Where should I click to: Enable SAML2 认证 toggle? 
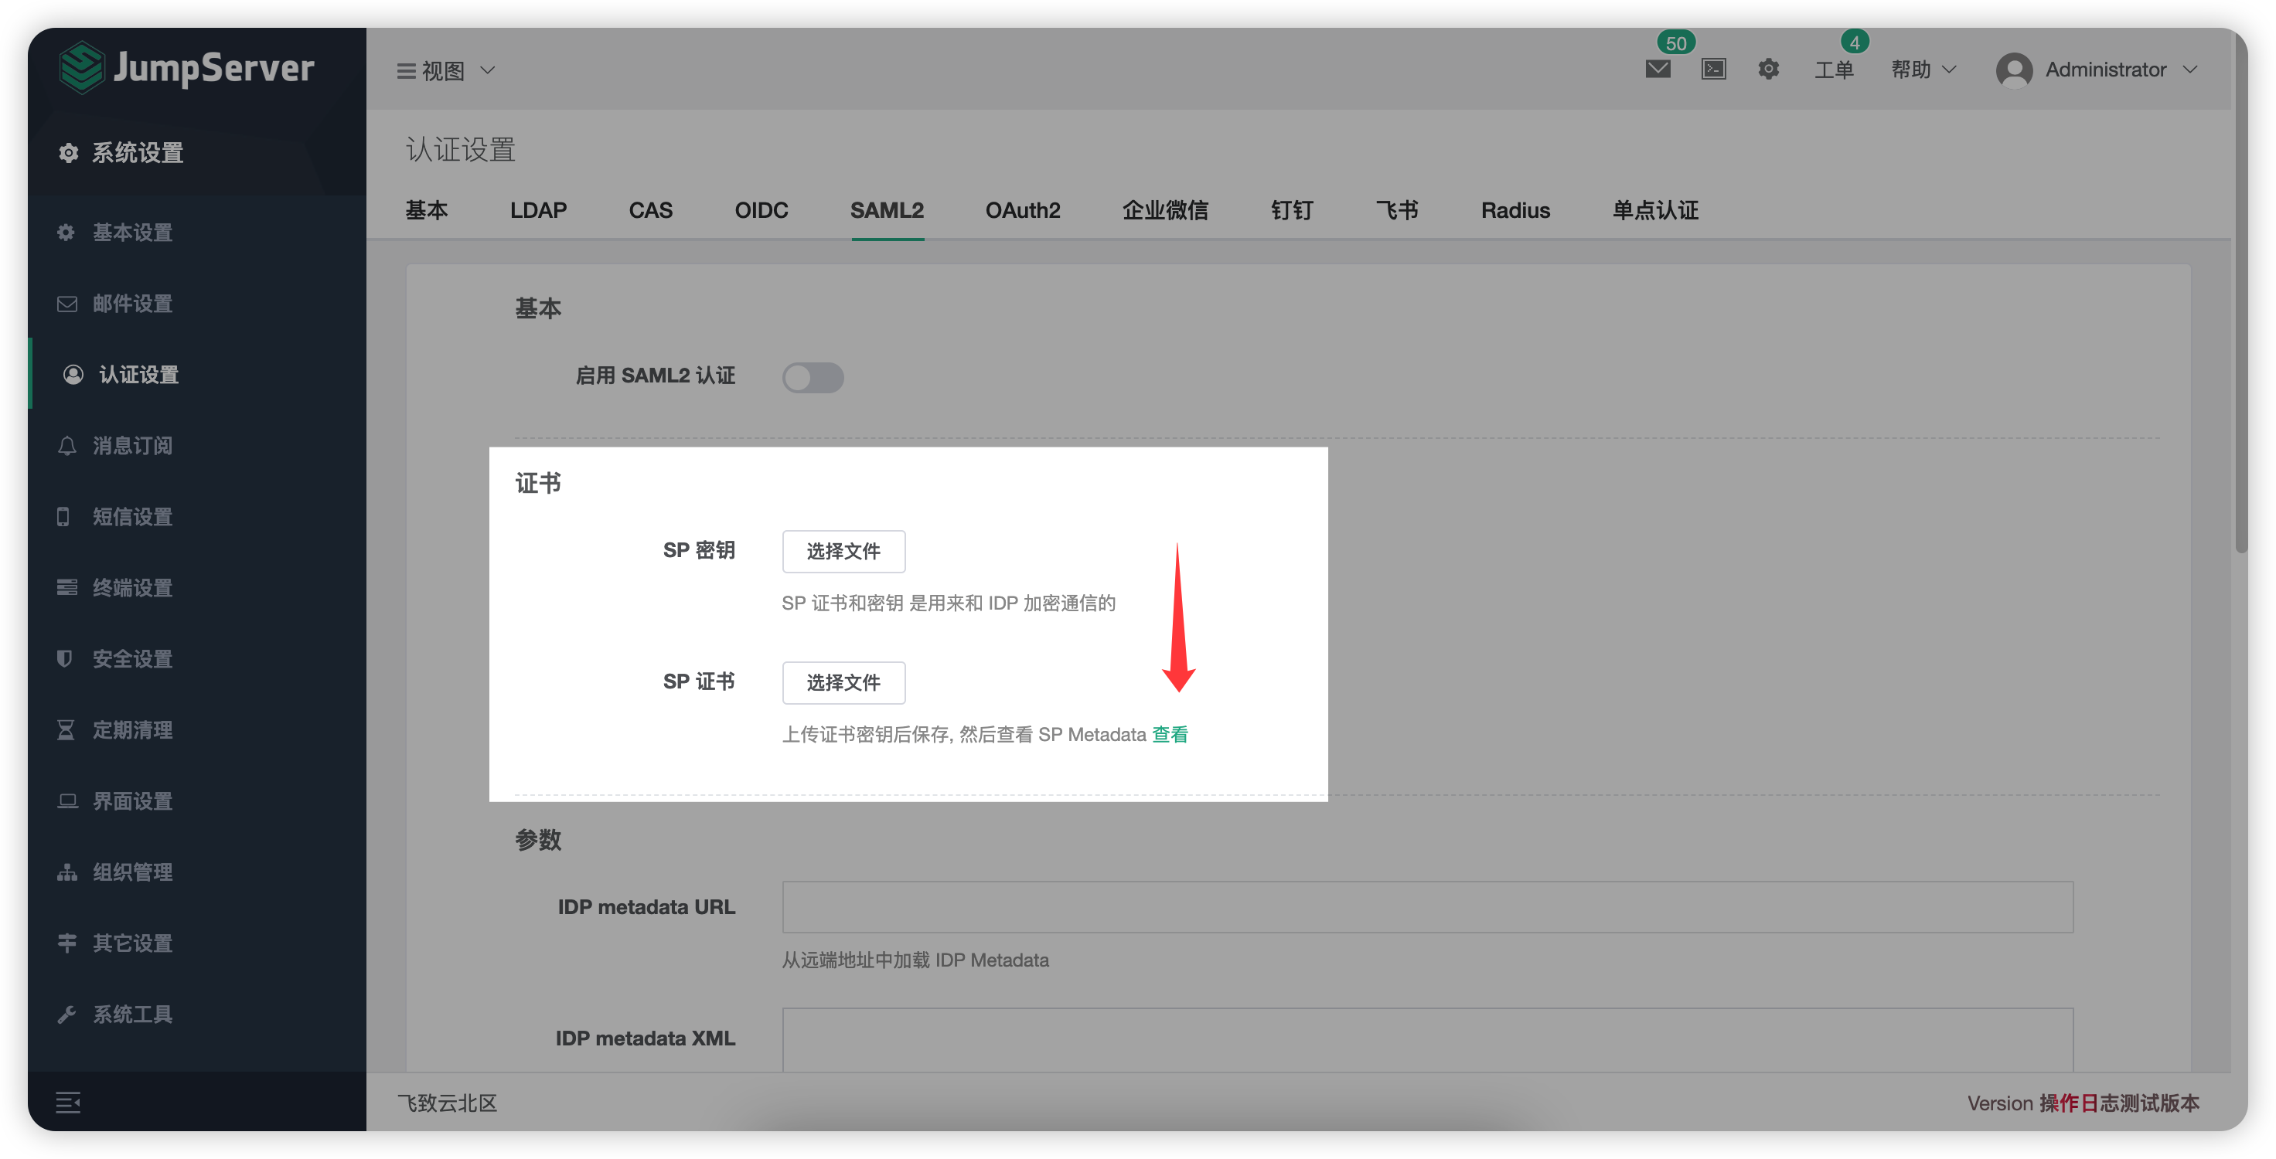(x=812, y=377)
